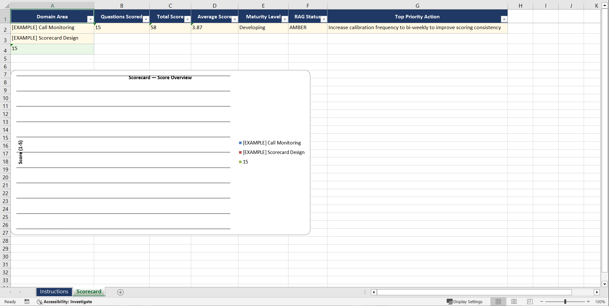Screen dimensions: 609x306
Task: Open the Maturity Level filter dropdown
Action: pos(285,19)
